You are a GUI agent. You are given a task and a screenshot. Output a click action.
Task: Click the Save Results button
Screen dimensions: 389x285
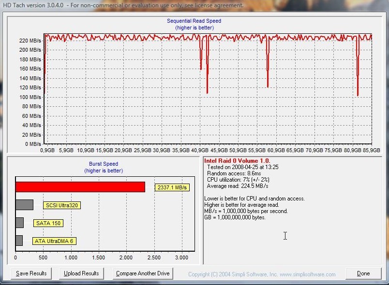click(31, 273)
